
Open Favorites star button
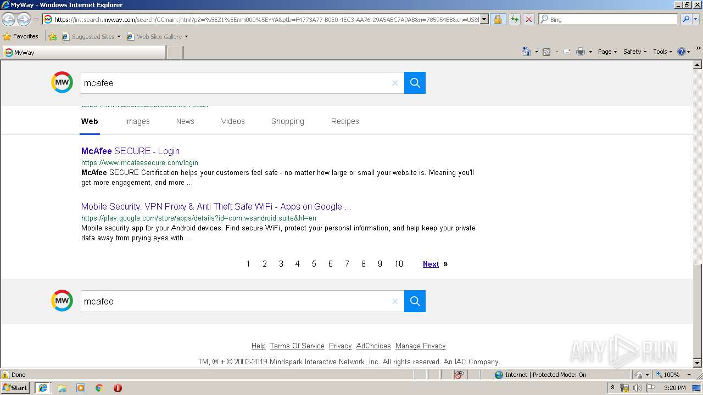pyautogui.click(x=21, y=36)
